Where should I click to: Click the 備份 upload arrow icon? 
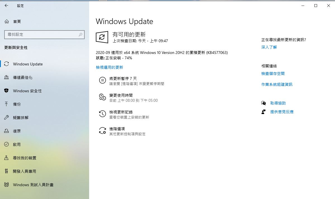(x=6, y=104)
